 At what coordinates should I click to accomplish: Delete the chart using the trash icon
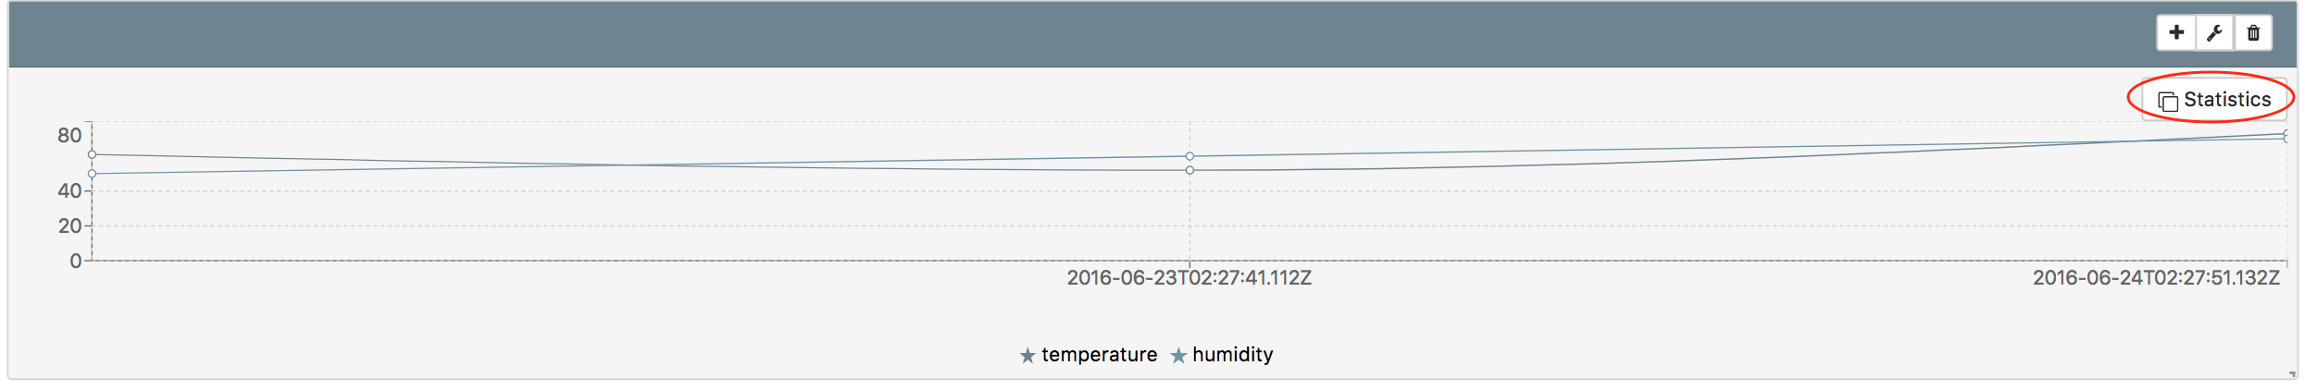point(2253,33)
